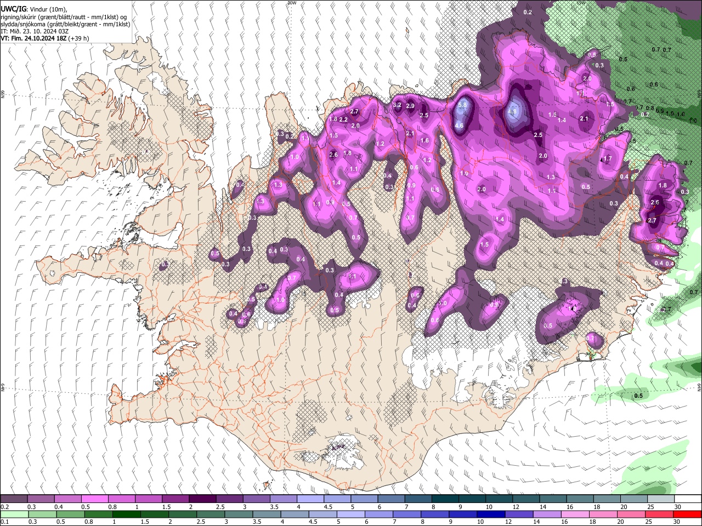Click the palest green rain swatch above 0.1

[x=14, y=514]
